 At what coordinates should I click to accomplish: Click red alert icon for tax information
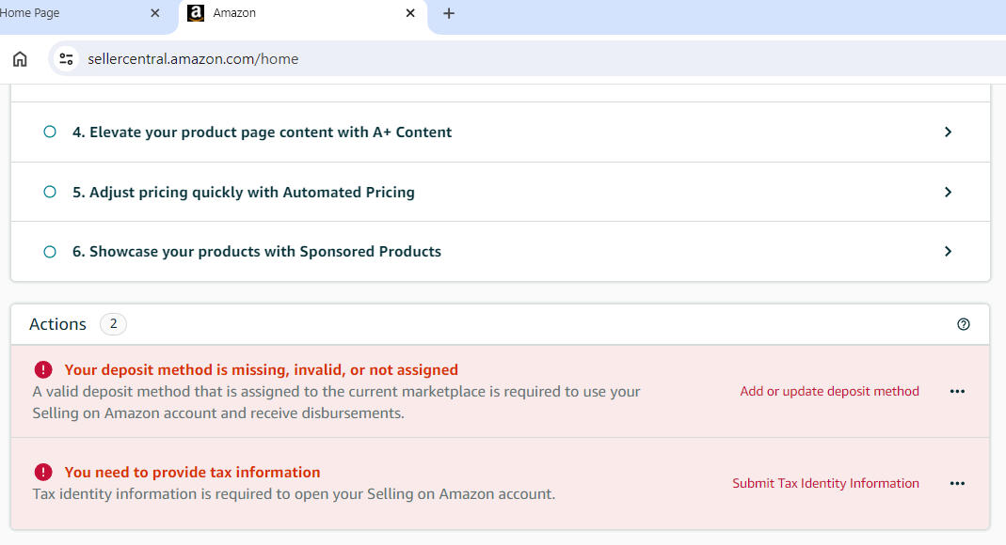(x=43, y=473)
